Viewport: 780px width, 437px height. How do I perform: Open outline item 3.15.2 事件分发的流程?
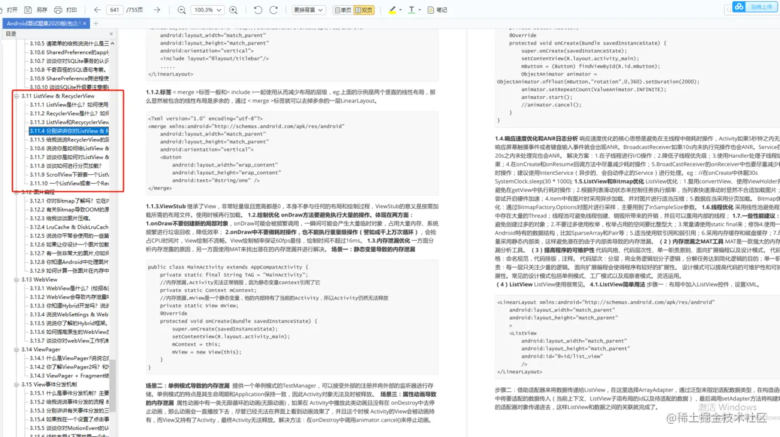[x=69, y=402]
